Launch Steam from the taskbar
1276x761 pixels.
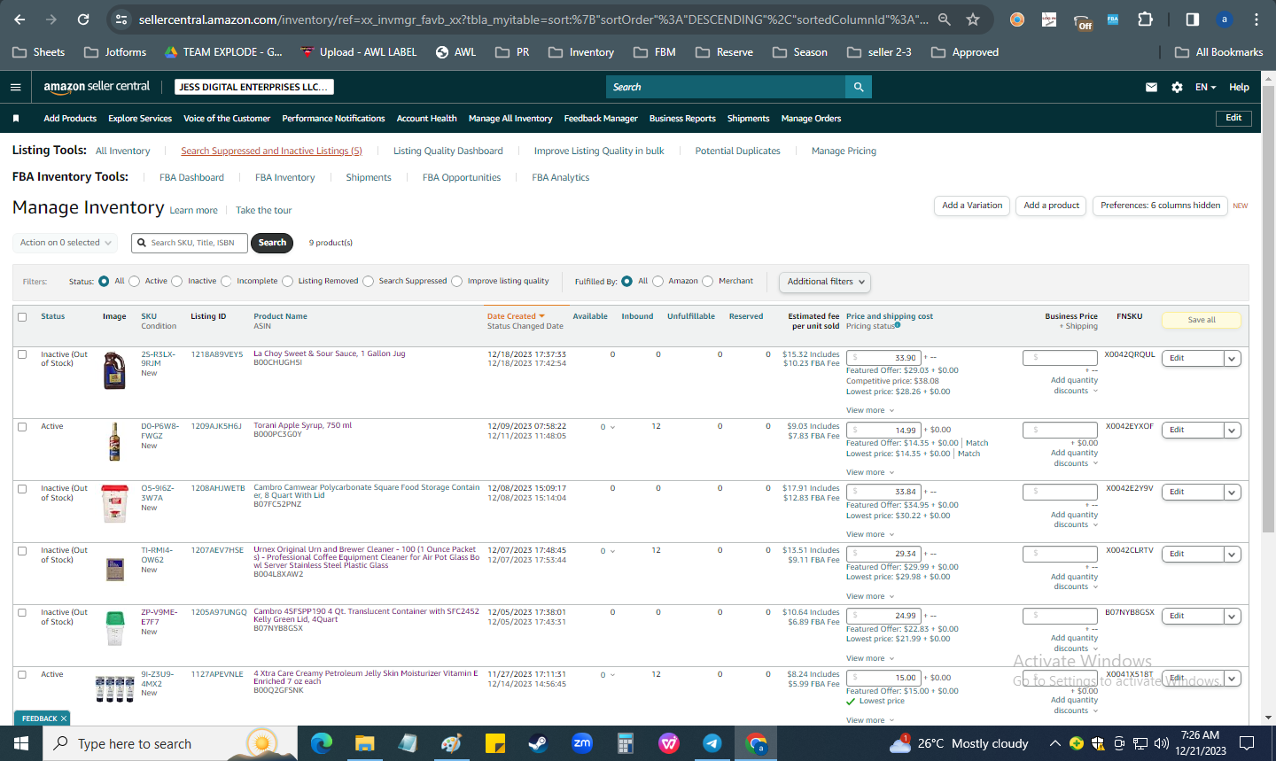[x=538, y=743]
